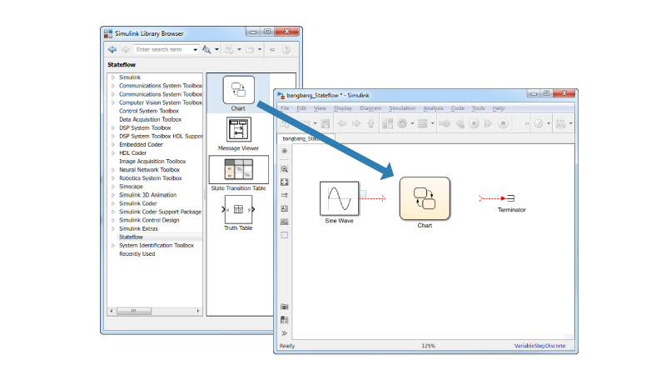Screen dimensions: 666x375
Task: Click the Save model toolbar icon
Action: tap(326, 124)
